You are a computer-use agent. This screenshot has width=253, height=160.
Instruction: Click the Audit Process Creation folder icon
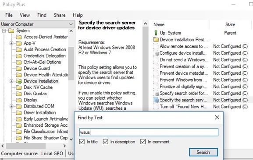(x=19, y=49)
